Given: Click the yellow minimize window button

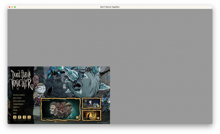Looking at the screenshot, I should 12,7.
